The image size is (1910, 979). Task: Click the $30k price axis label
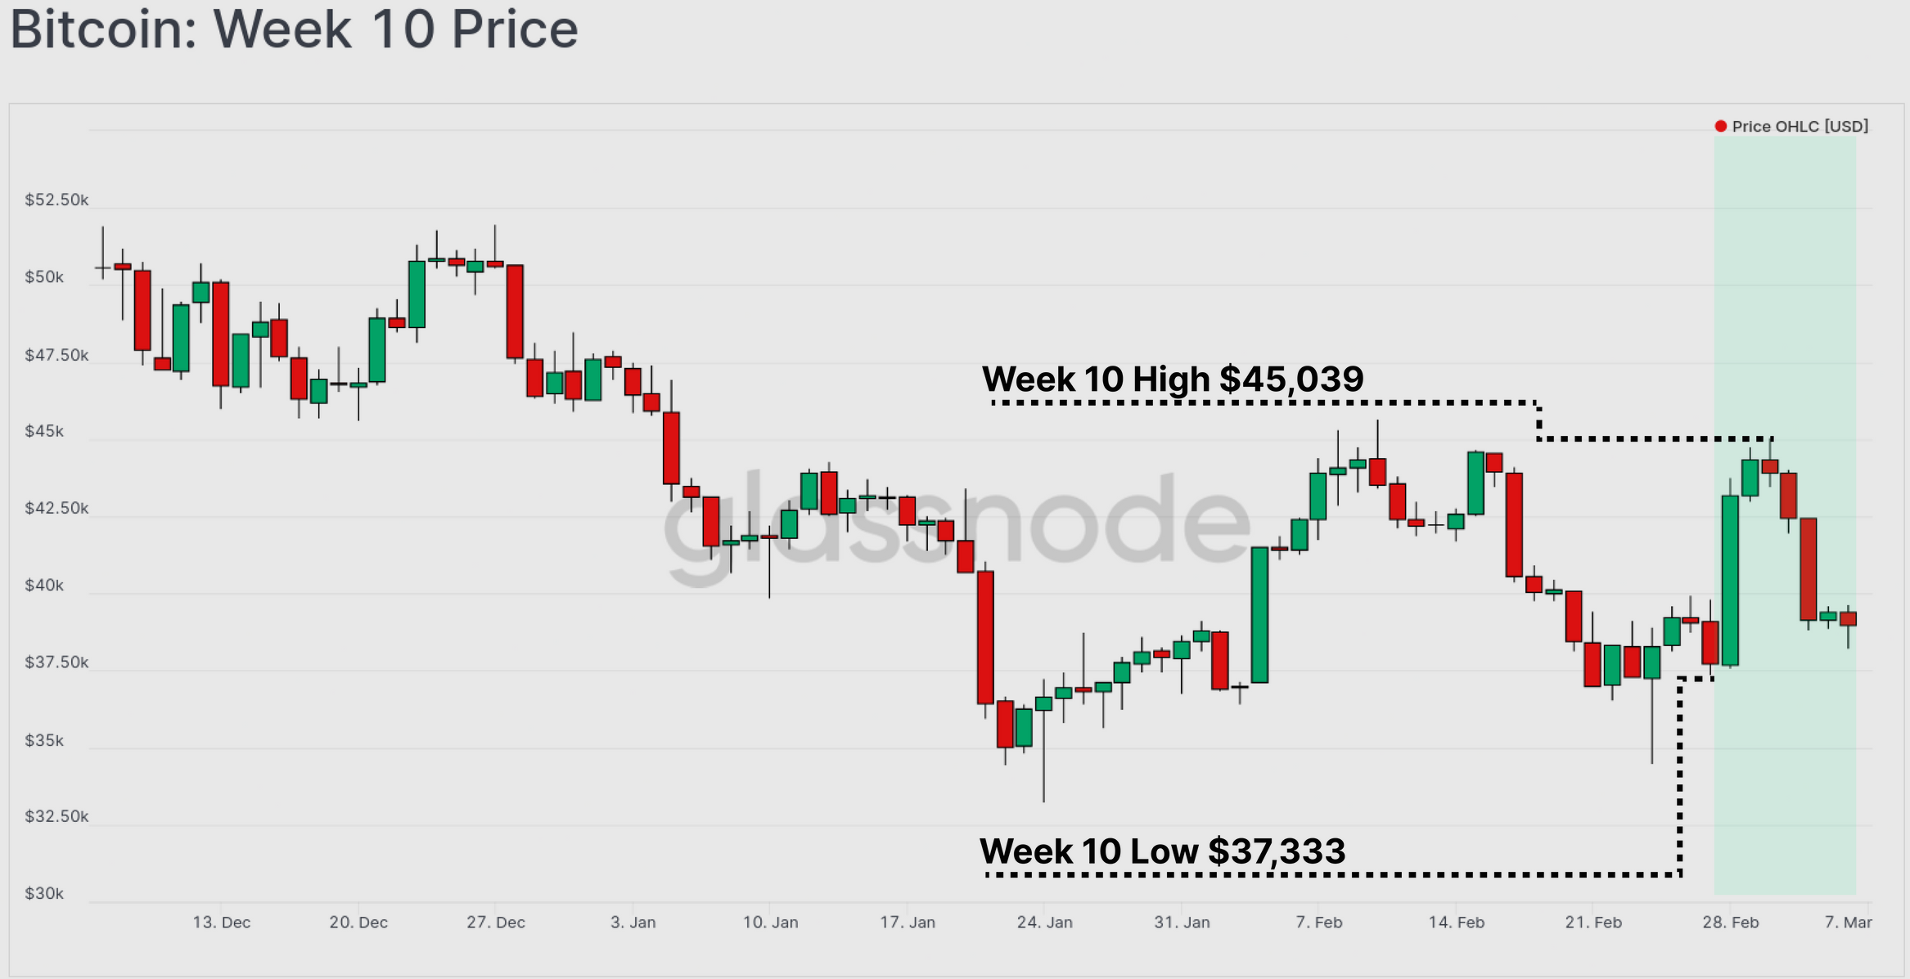click(44, 893)
